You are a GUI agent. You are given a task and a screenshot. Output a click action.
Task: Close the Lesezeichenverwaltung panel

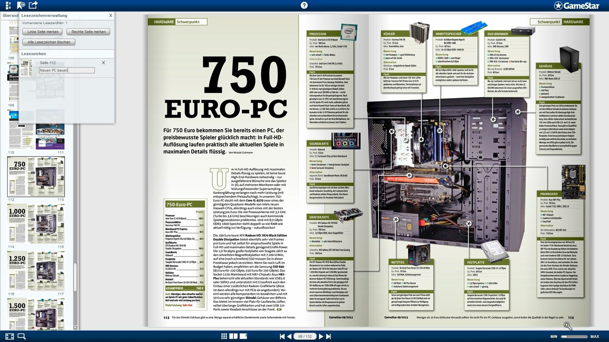111,15
